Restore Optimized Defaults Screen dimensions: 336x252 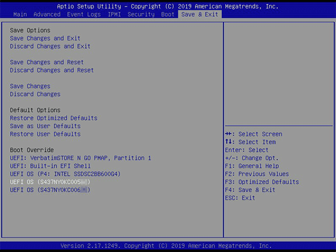tap(54, 118)
